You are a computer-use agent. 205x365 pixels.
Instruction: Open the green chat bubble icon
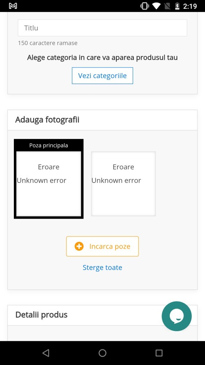[177, 316]
